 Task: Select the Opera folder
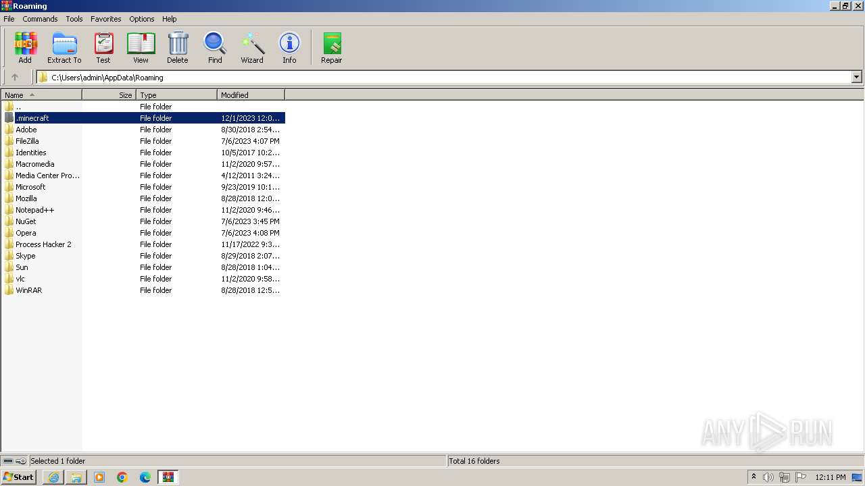point(143,233)
